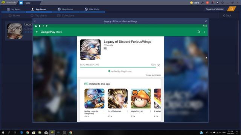Click the key icon in the title bar

[203, 3]
